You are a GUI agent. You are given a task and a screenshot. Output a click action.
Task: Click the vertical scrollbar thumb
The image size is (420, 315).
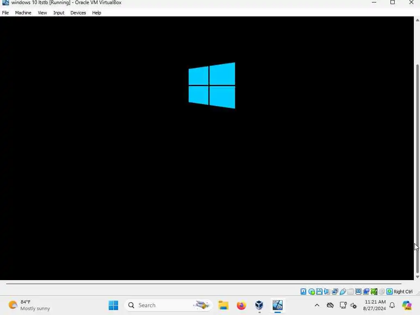point(417,169)
